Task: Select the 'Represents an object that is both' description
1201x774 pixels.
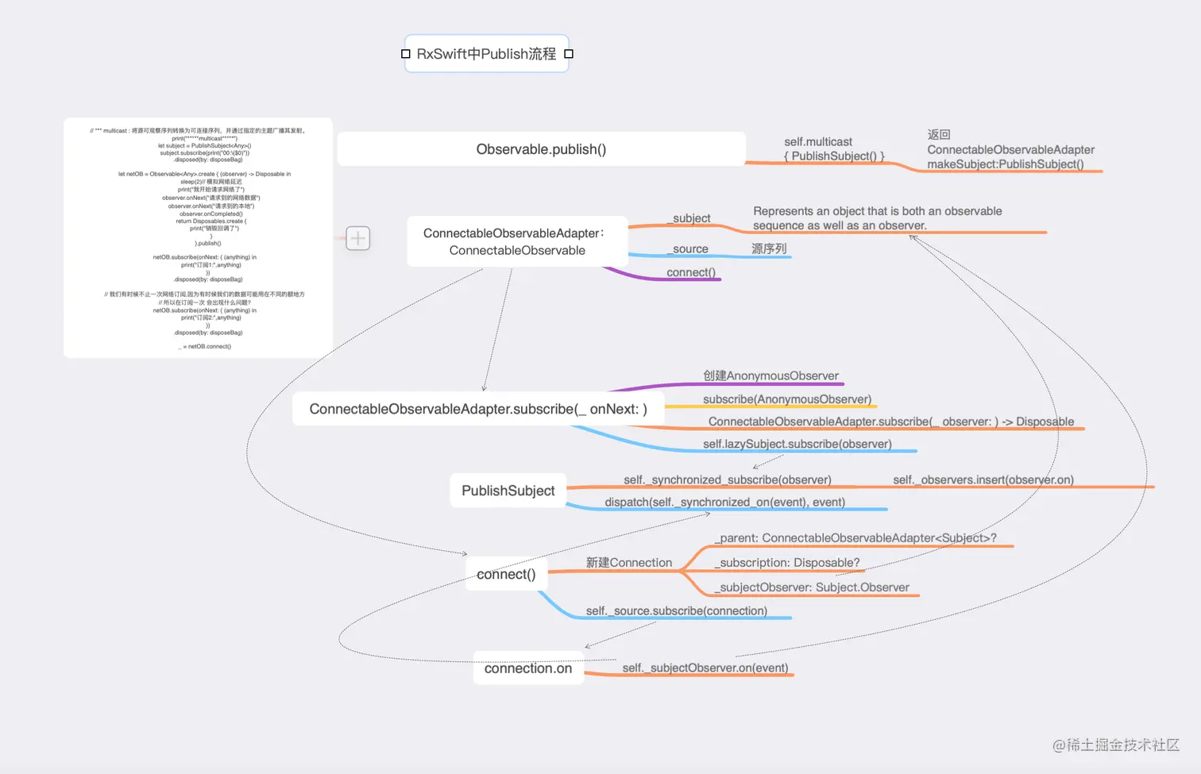Action: [878, 218]
